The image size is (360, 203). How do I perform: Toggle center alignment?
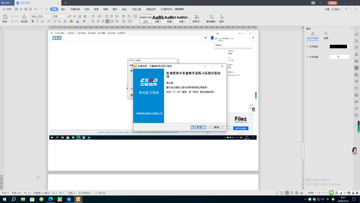click(98, 21)
